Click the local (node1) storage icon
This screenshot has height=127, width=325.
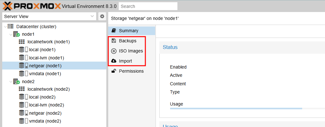(23, 50)
